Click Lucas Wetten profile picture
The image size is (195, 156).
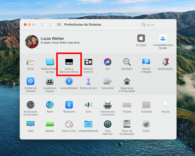point(32,42)
